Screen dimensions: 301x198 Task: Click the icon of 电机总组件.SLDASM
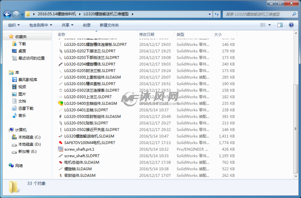61,162
